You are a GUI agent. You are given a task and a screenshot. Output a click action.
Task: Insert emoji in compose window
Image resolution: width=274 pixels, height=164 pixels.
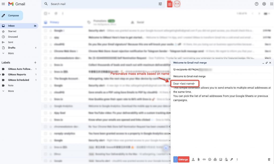pyautogui.click(x=210, y=159)
